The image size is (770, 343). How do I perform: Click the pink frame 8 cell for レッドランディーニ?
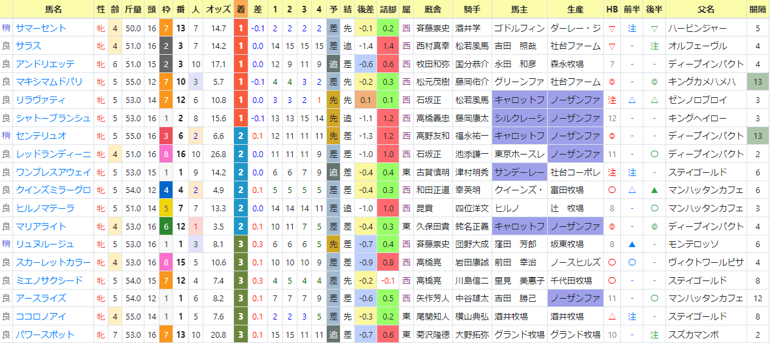pos(166,155)
